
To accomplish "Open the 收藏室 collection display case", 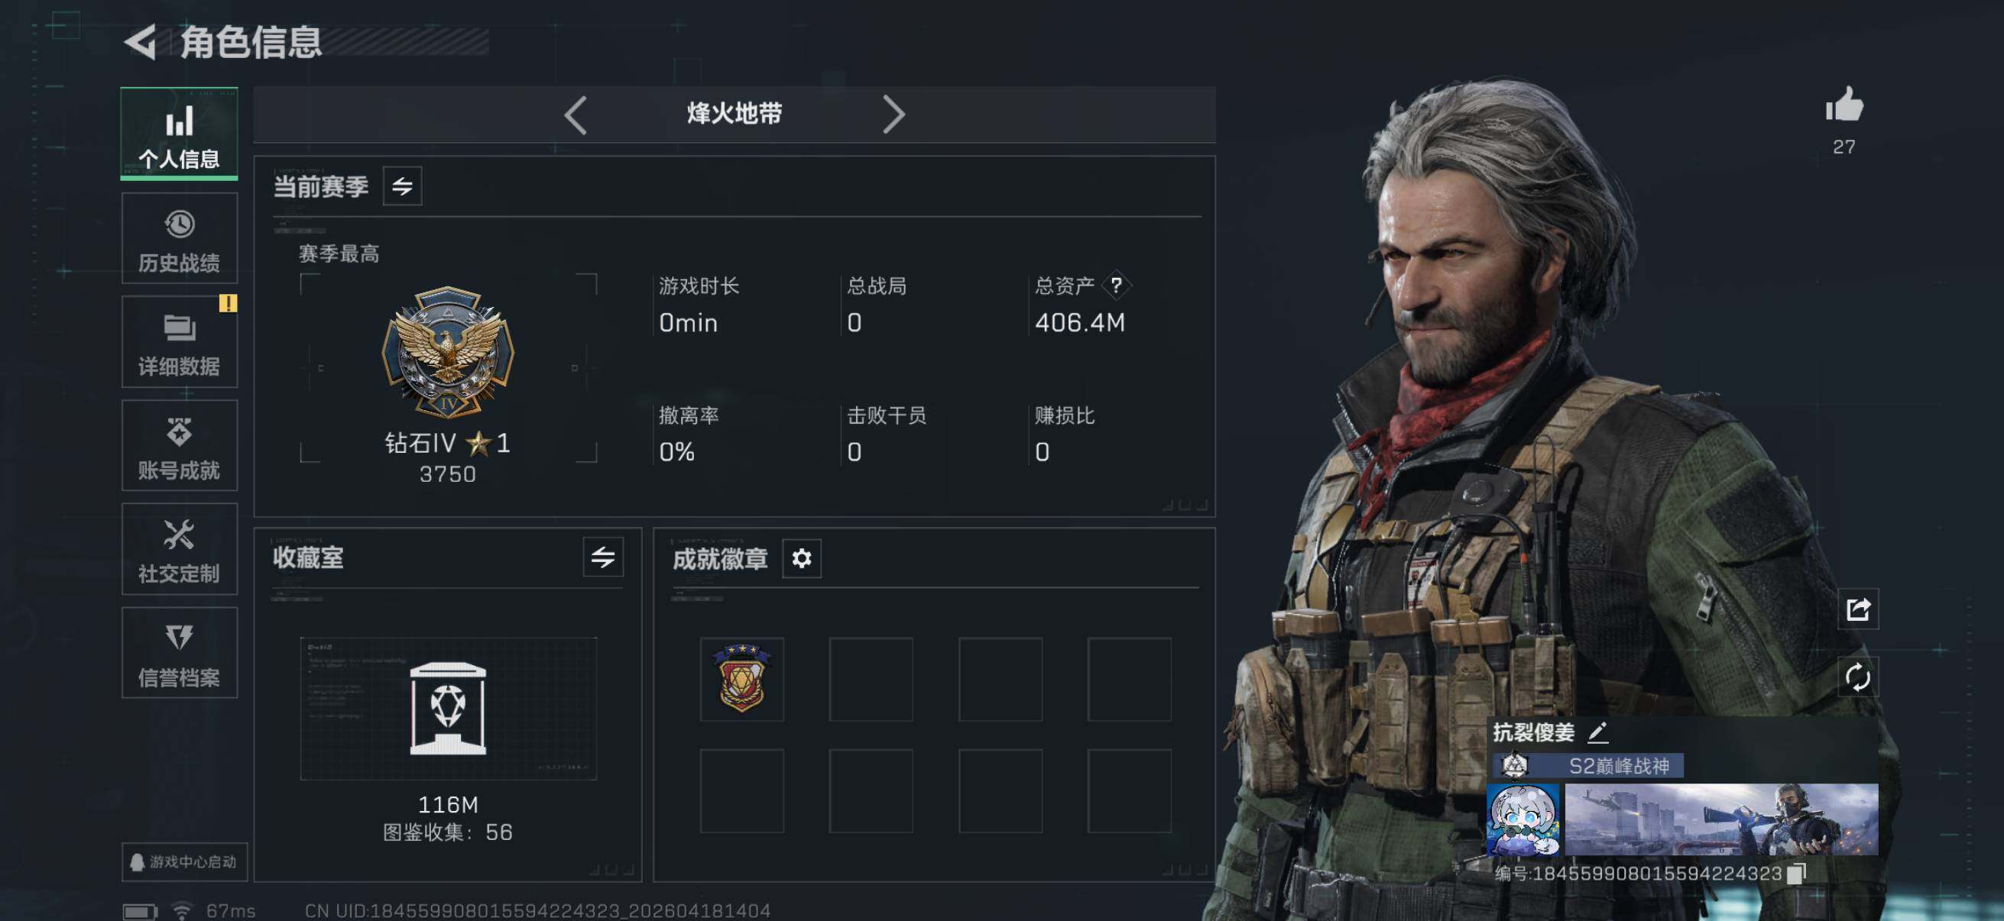I will [x=448, y=709].
